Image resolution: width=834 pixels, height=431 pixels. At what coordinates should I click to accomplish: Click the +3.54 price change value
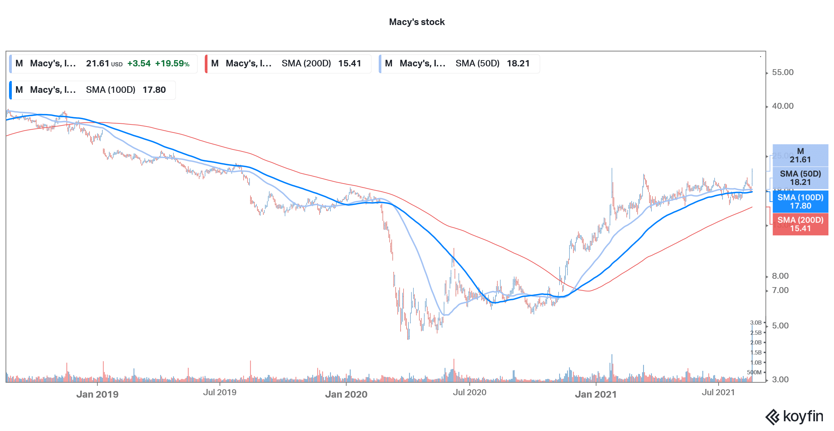pyautogui.click(x=139, y=64)
